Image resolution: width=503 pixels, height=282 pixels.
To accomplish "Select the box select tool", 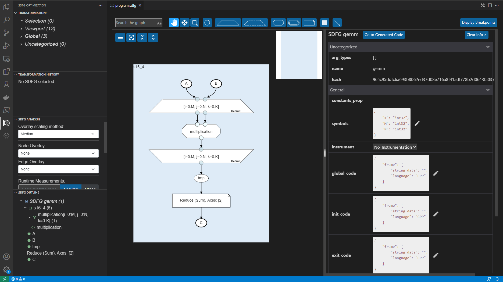I will pyautogui.click(x=195, y=23).
